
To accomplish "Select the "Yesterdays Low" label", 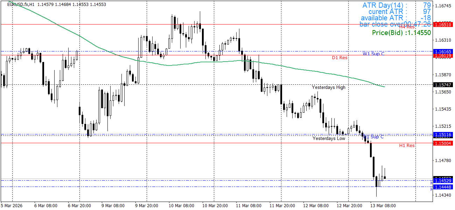I will (329, 138).
